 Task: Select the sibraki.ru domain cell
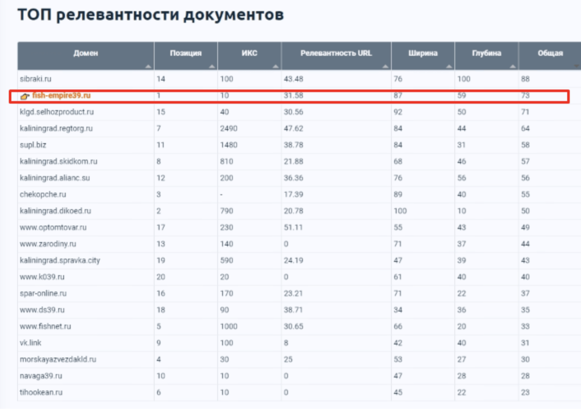pyautogui.click(x=85, y=79)
